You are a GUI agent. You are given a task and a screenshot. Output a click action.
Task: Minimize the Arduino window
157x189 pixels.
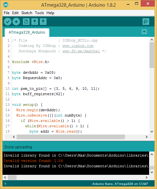[x=128, y=4]
